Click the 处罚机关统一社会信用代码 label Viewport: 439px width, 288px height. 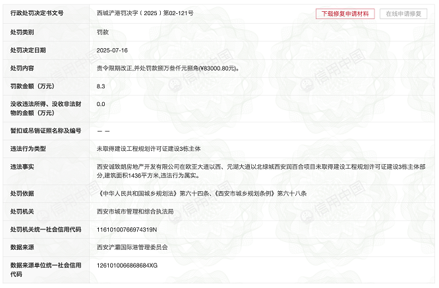pyautogui.click(x=46, y=229)
